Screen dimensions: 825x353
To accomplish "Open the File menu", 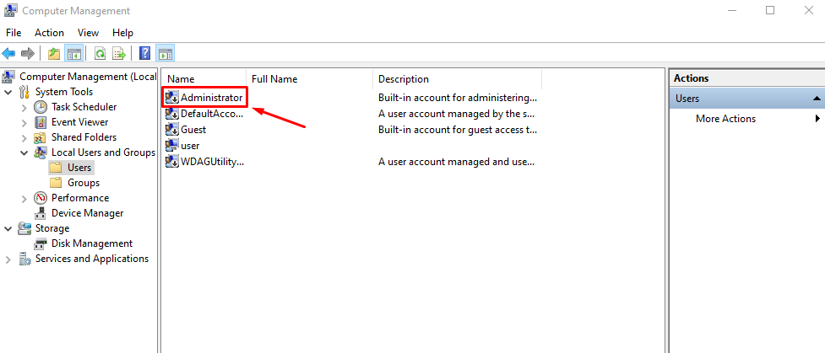I will pyautogui.click(x=14, y=33).
